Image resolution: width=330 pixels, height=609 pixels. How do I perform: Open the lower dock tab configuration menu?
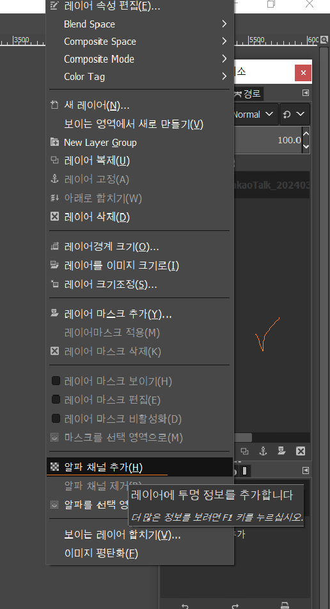click(306, 470)
